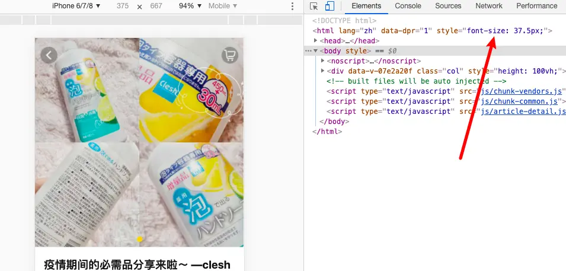Edit the 667 height field
This screenshot has width=566, height=271.
click(156, 6)
